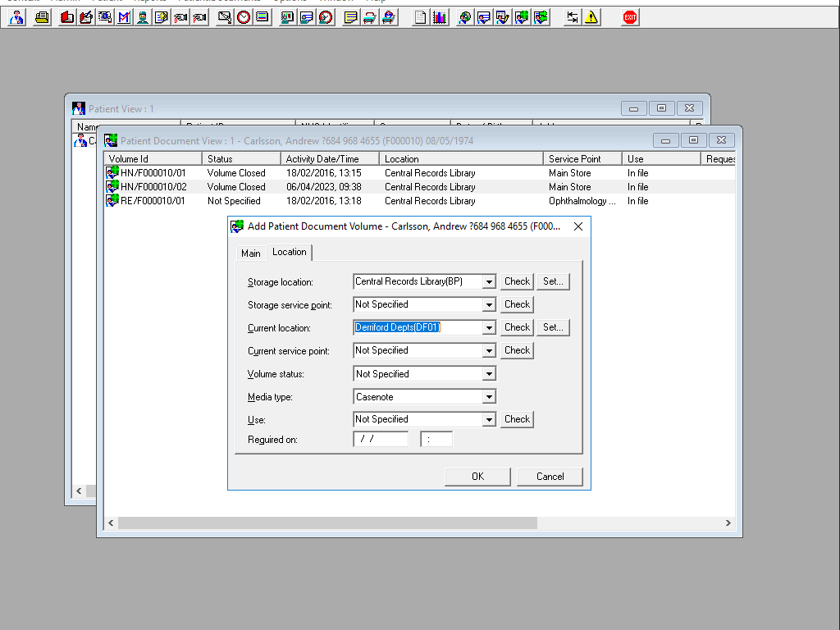840x630 pixels.
Task: Click the plain red book toolbar icon
Action: click(x=67, y=18)
